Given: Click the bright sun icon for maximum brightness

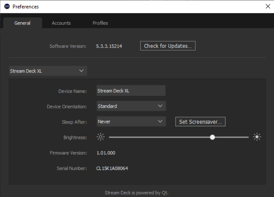Looking at the screenshot, I should [257, 137].
